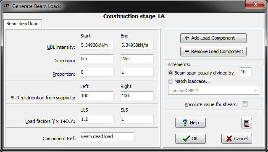Open the Live load BM 1 dropdown
268x152 pixels.
[213, 91]
